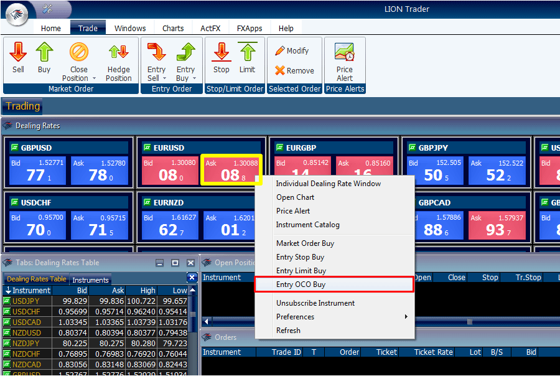Image resolution: width=560 pixels, height=376 pixels.
Task: Switch to the ActFX ribbon tab
Action: tap(210, 28)
